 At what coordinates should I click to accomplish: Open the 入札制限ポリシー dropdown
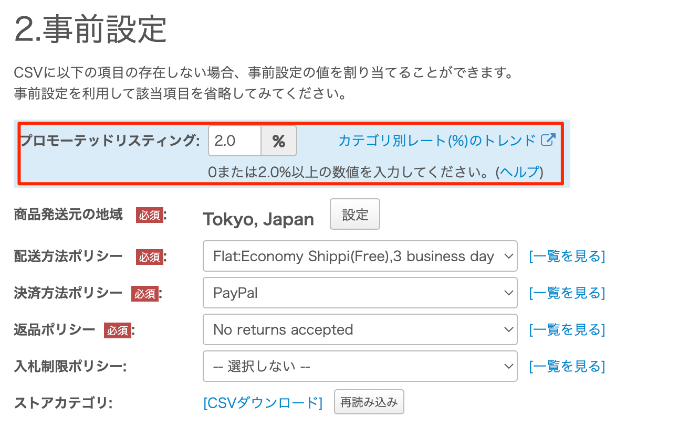(360, 366)
